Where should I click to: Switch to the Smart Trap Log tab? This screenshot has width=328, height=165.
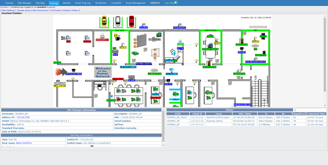coord(83,3)
